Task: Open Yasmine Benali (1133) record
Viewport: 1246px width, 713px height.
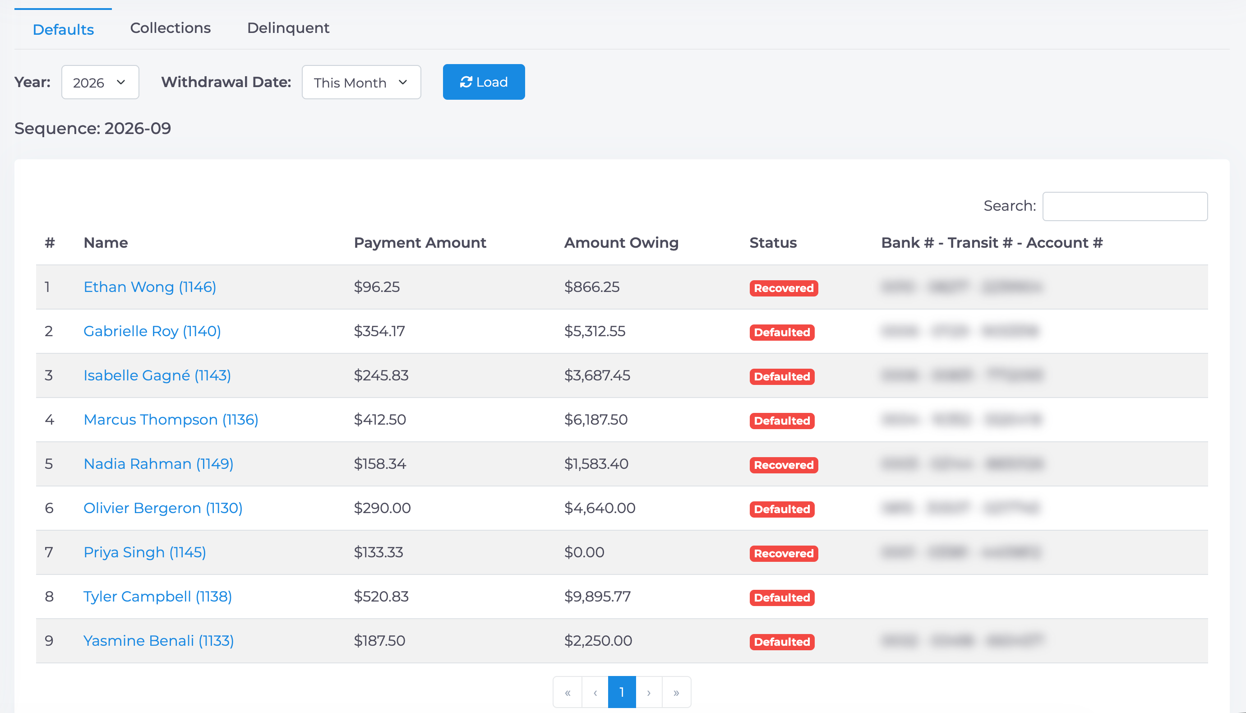Action: coord(158,640)
